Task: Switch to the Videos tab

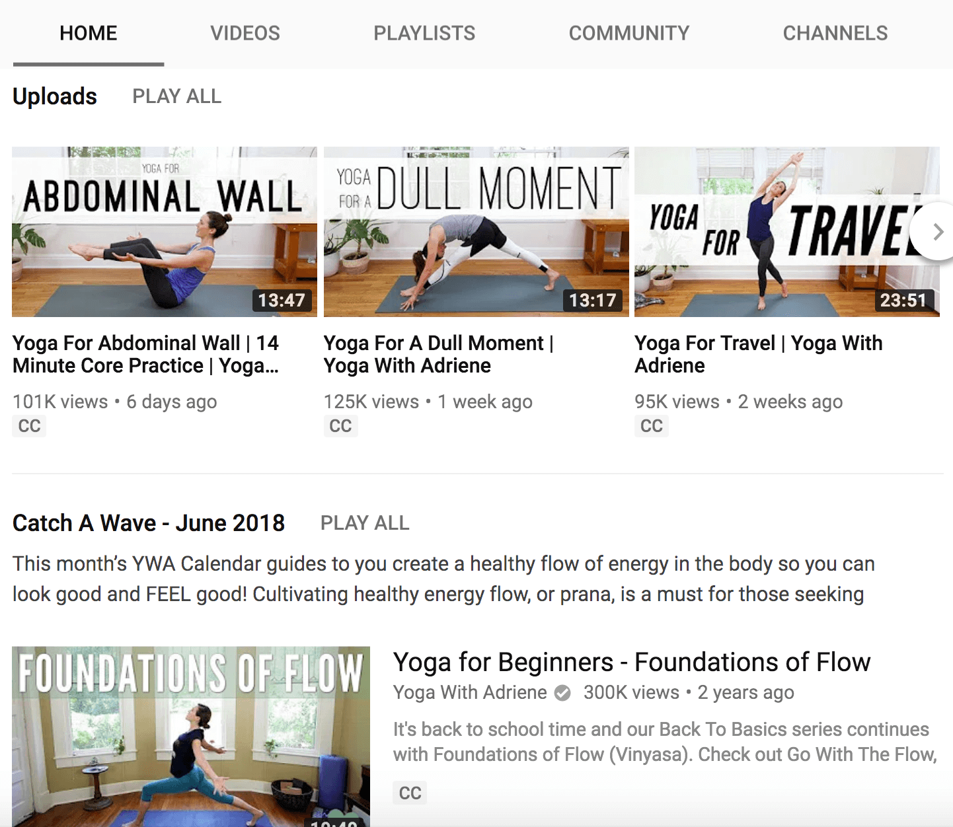Action: click(x=245, y=33)
